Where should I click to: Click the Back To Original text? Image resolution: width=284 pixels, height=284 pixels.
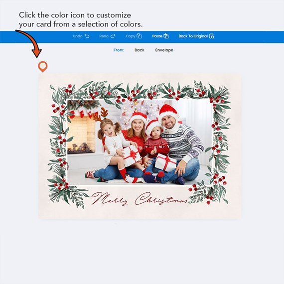(193, 36)
